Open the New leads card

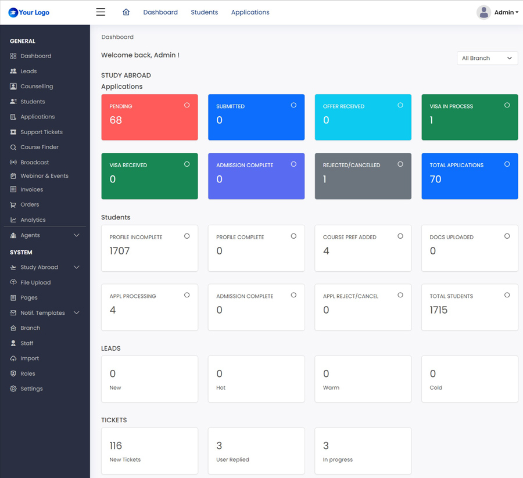149,379
